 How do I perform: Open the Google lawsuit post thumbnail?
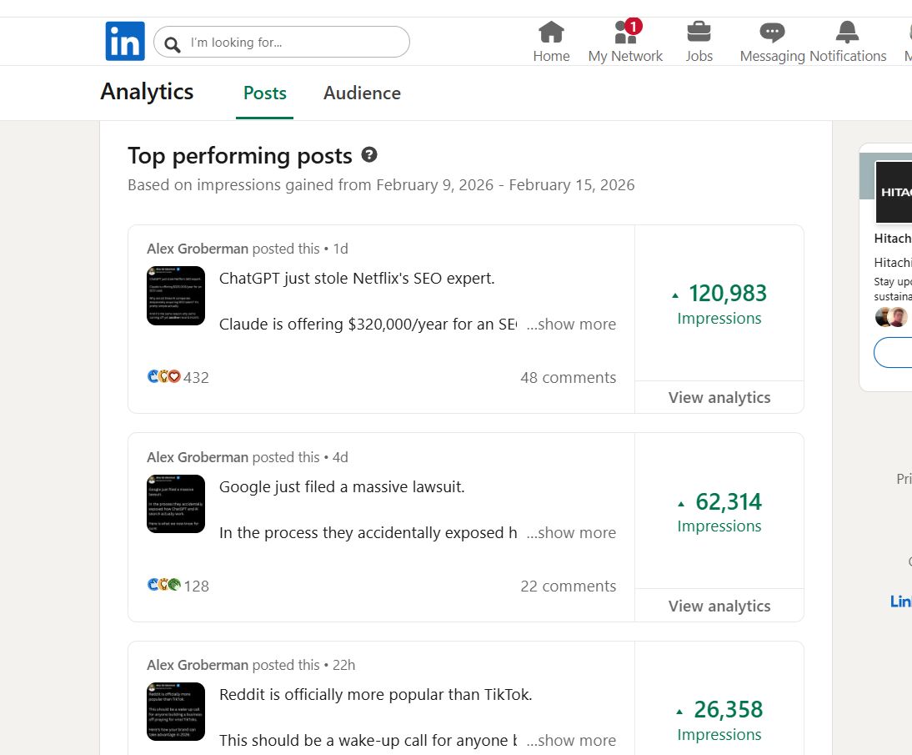[x=176, y=504]
